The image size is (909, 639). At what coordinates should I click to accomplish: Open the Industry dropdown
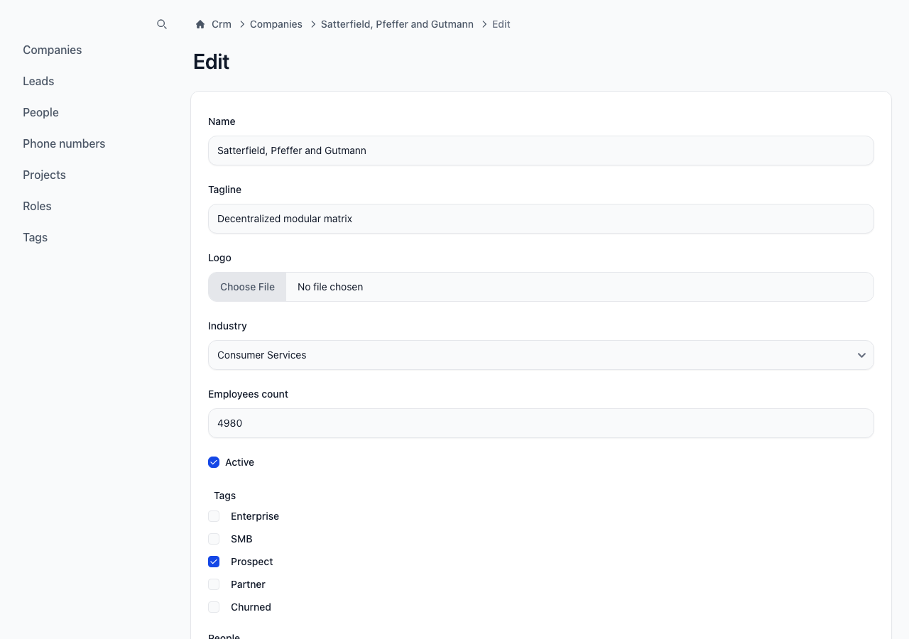pyautogui.click(x=541, y=355)
